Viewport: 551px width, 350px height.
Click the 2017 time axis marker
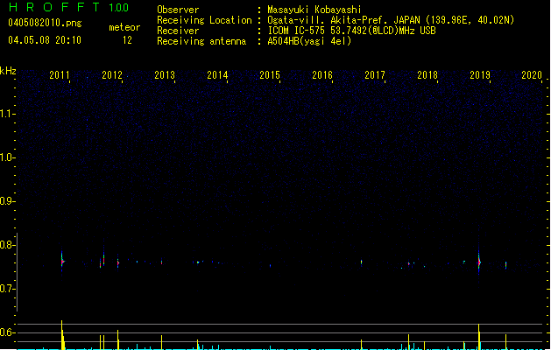pyautogui.click(x=375, y=75)
